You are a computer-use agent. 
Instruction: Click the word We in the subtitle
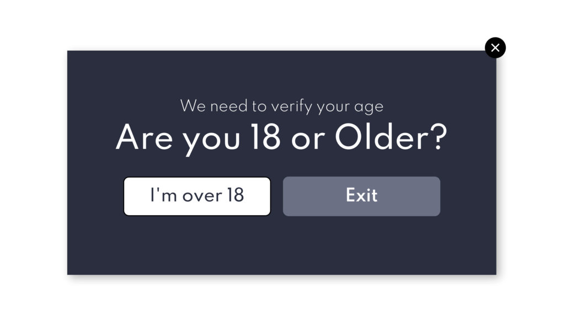(x=193, y=106)
